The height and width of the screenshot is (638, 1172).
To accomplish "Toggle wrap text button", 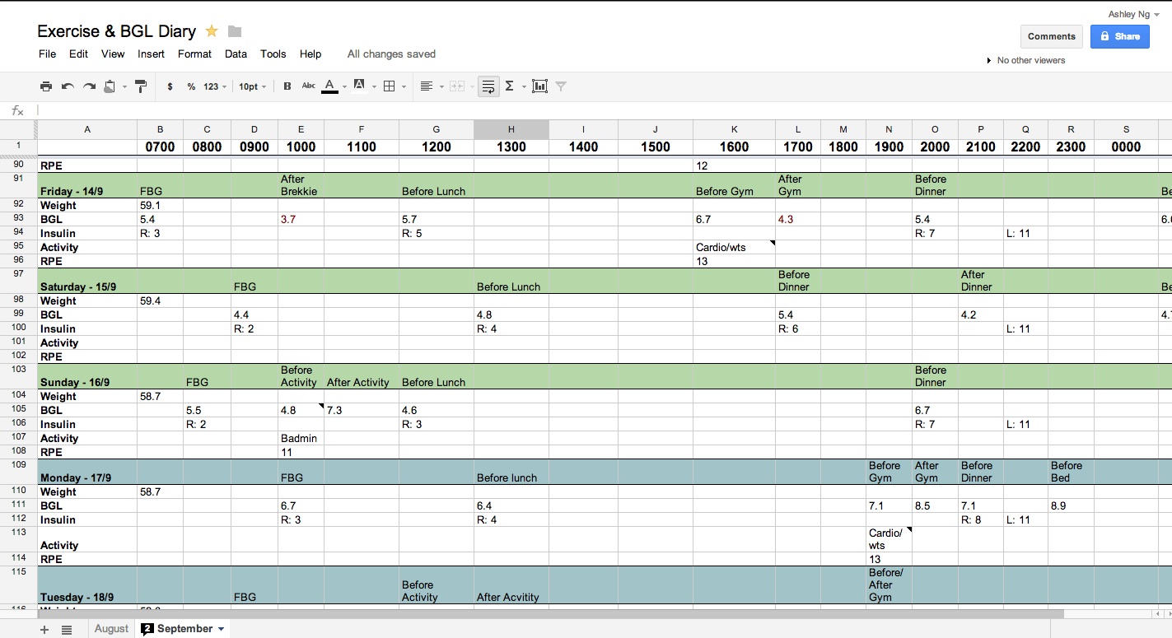I will click(488, 86).
